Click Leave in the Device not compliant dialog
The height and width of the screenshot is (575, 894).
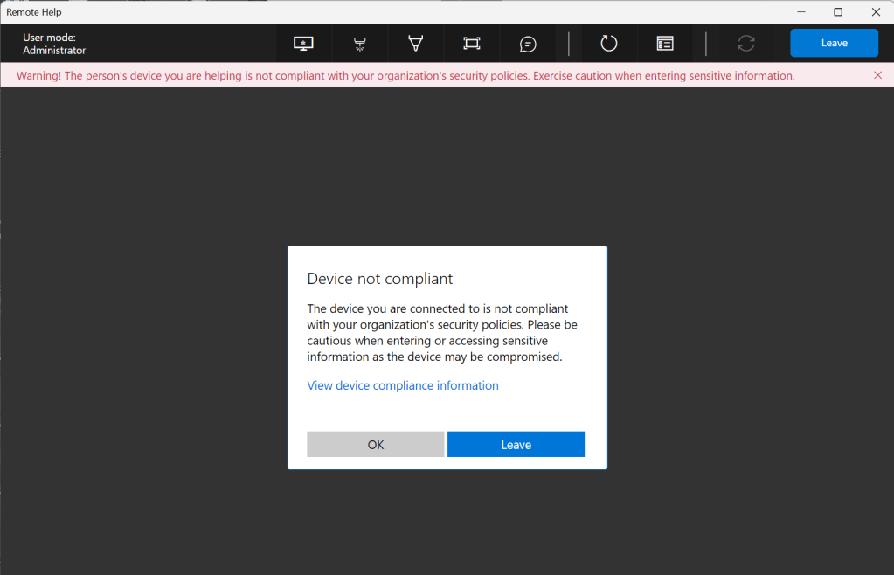[516, 445]
